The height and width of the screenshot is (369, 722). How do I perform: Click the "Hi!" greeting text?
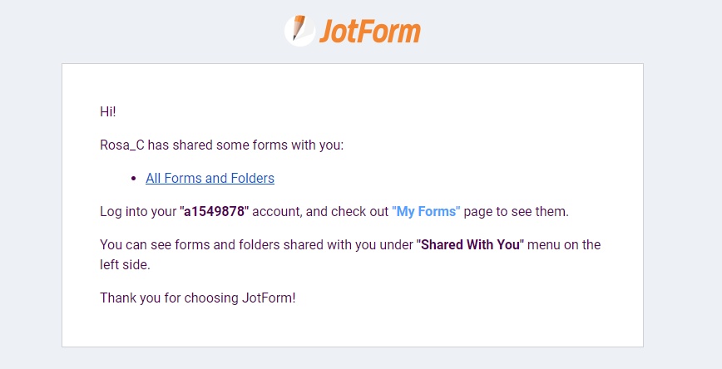(x=107, y=111)
